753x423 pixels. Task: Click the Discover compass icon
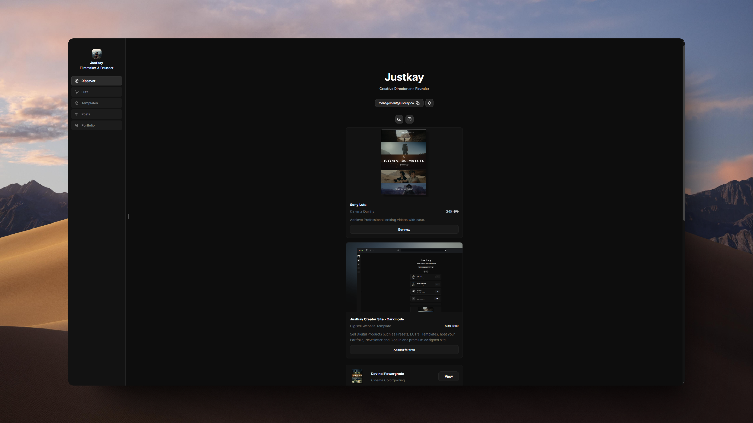pos(77,81)
